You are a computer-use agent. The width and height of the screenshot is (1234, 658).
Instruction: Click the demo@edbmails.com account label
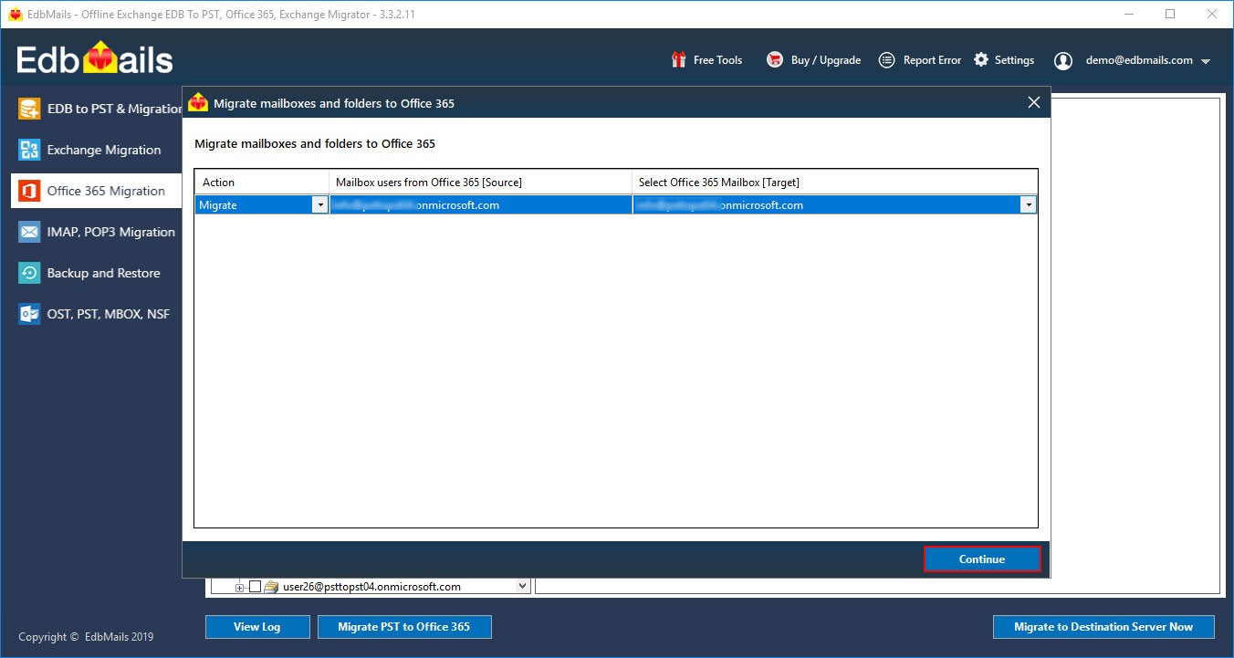[1139, 60]
